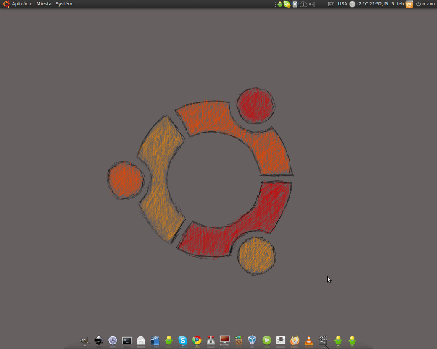Open the volume control in panel

(x=312, y=4)
